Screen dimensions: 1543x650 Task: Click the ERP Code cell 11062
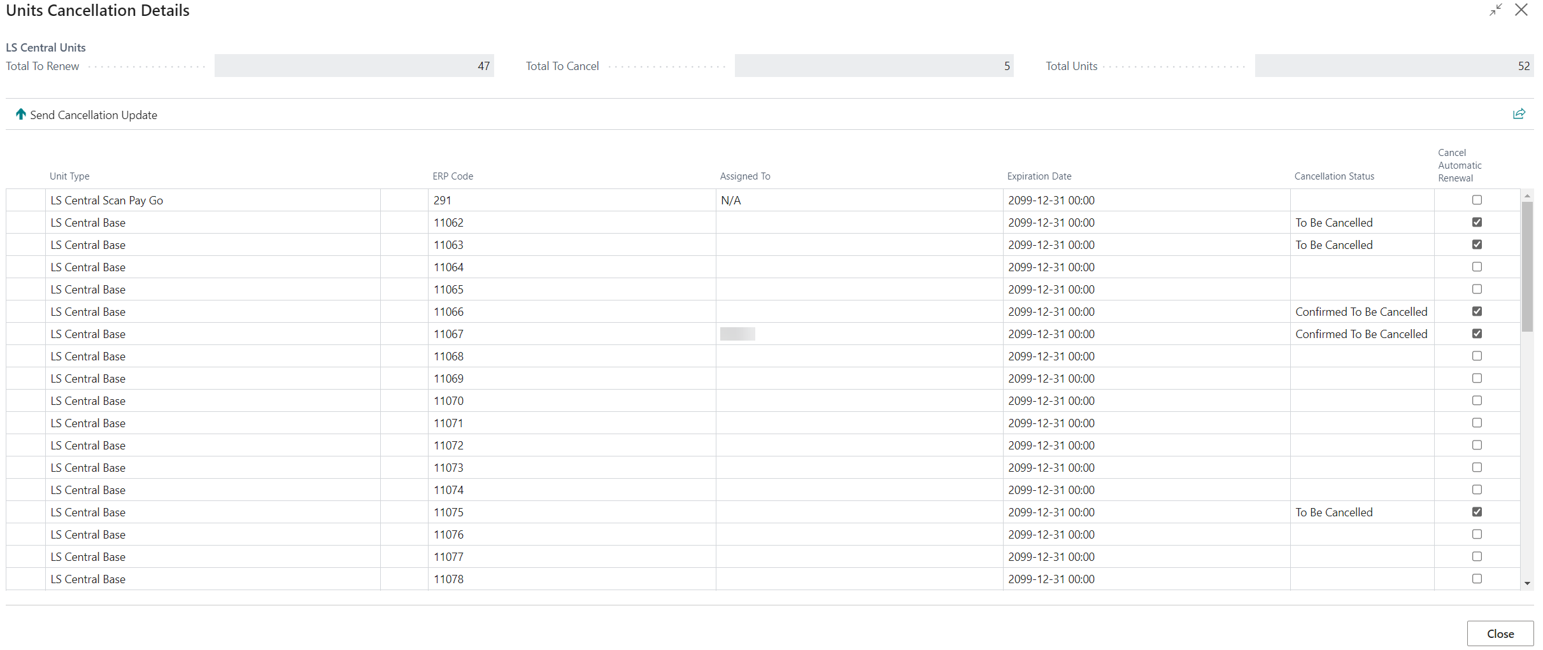pyautogui.click(x=572, y=222)
